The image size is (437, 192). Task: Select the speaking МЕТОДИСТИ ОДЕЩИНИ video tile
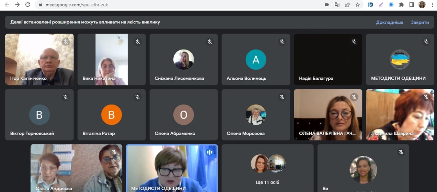[172, 168]
